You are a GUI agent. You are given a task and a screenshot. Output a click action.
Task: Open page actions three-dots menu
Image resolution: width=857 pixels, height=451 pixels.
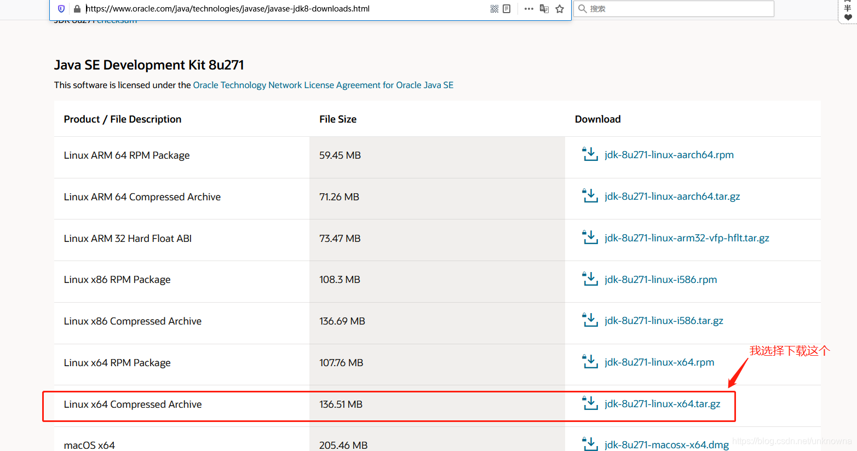point(529,9)
